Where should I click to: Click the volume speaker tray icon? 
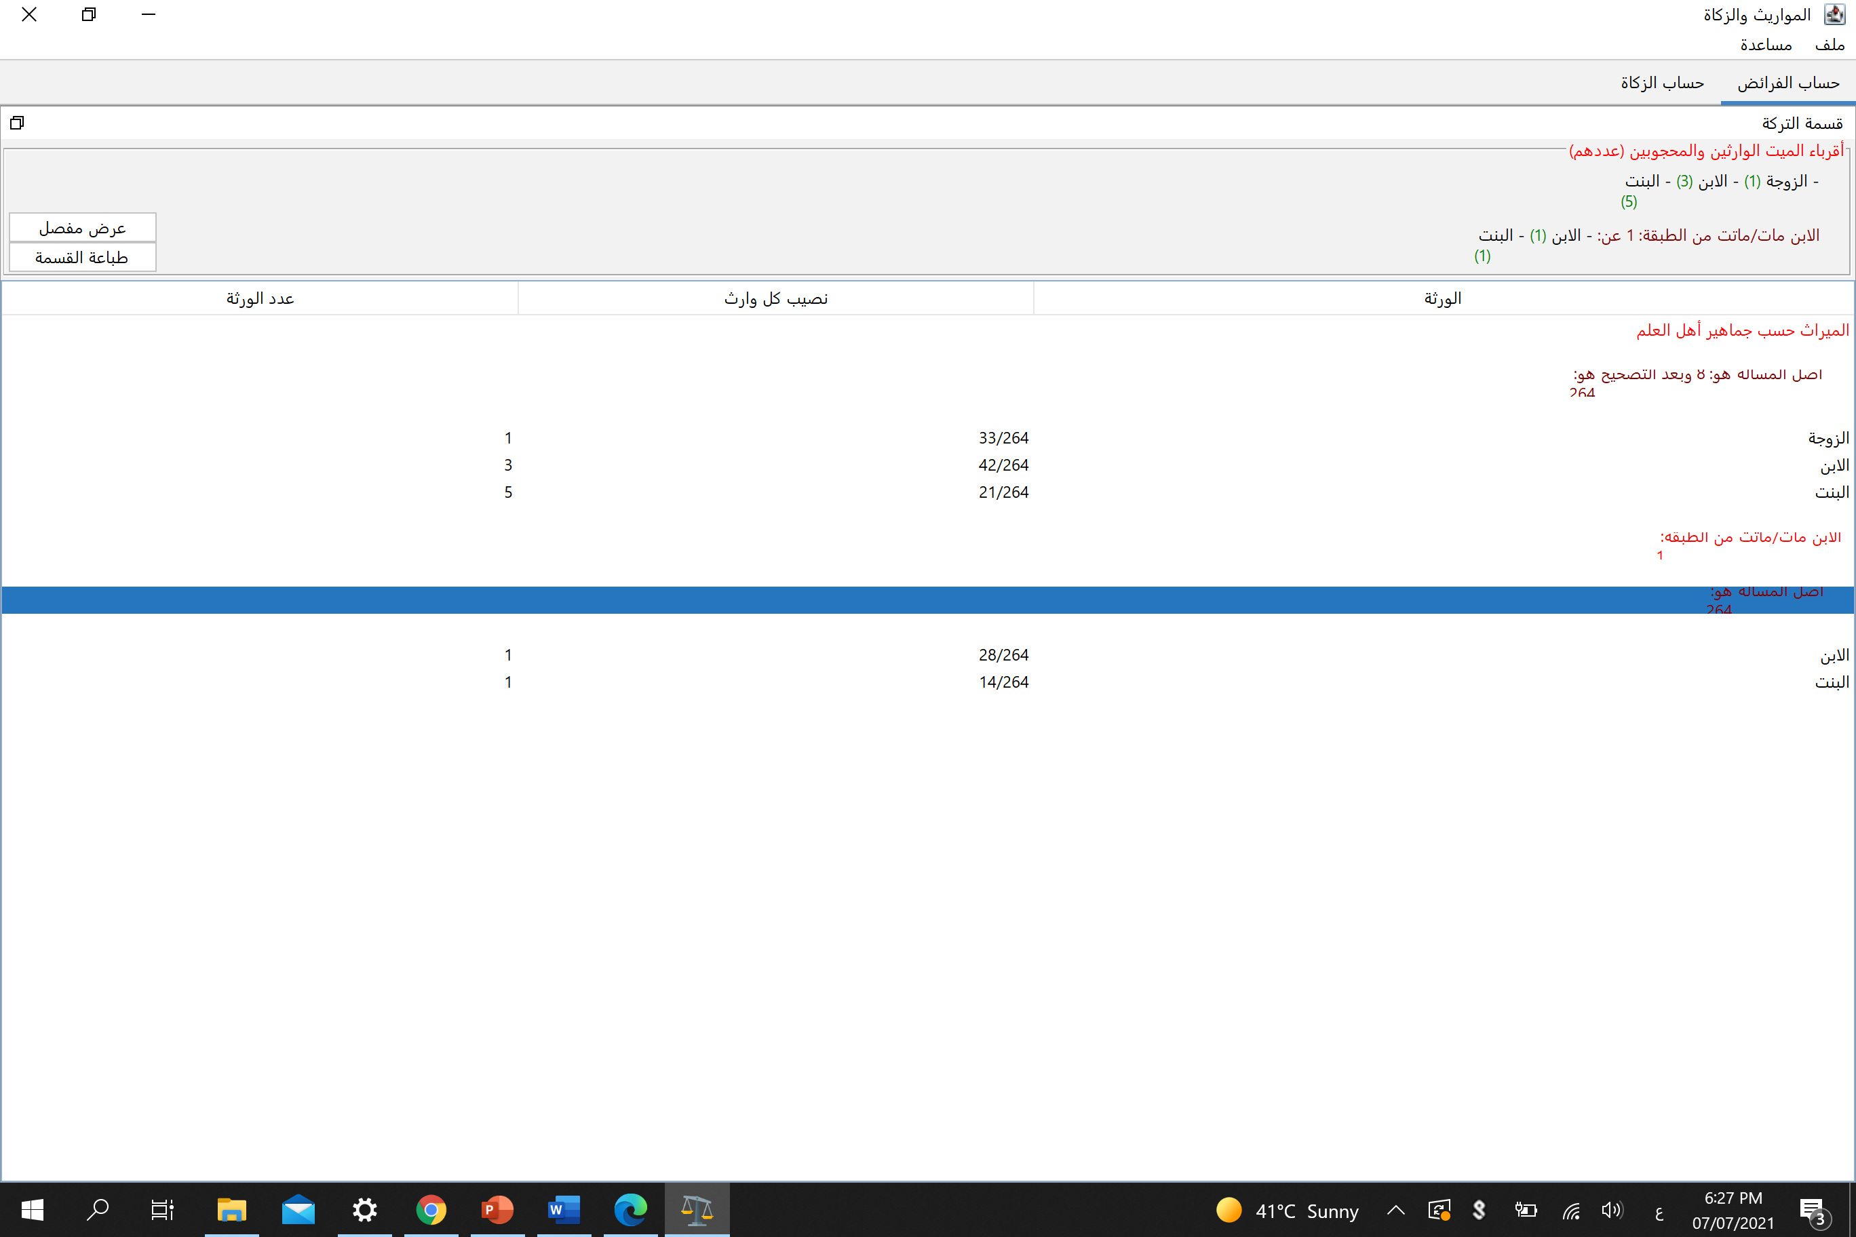tap(1611, 1210)
